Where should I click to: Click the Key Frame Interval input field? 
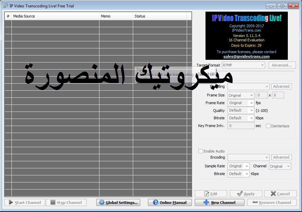click(x=240, y=125)
